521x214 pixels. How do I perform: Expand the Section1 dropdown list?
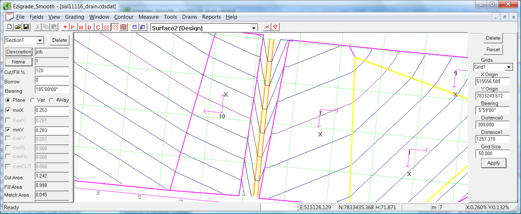pyautogui.click(x=40, y=40)
